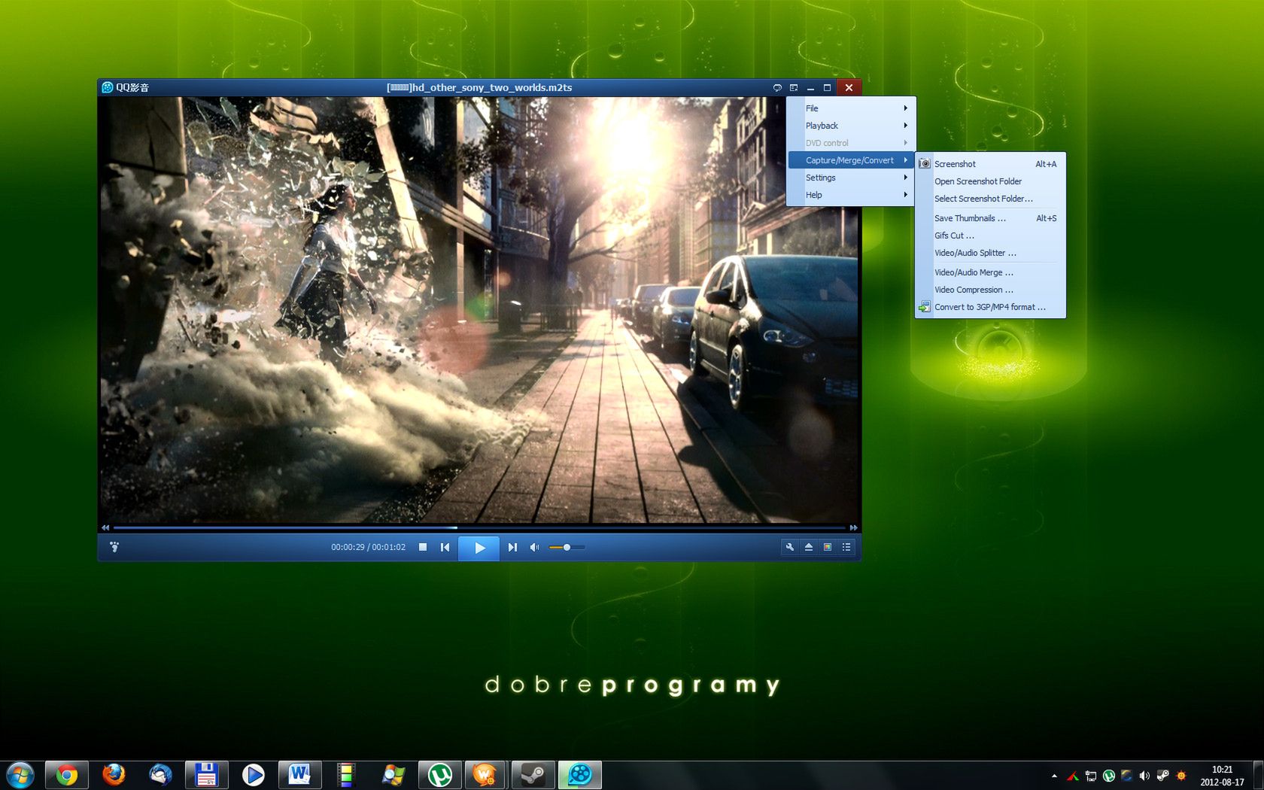Open the wrench toolbox icon
Image resolution: width=1264 pixels, height=790 pixels.
click(x=789, y=547)
